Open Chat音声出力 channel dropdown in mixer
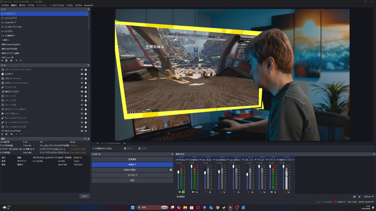Viewport: 376px width, 211px height. coord(200,160)
